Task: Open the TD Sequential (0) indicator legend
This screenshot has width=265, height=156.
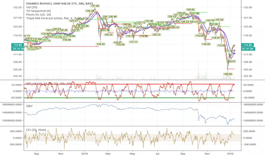Action: 38,11
